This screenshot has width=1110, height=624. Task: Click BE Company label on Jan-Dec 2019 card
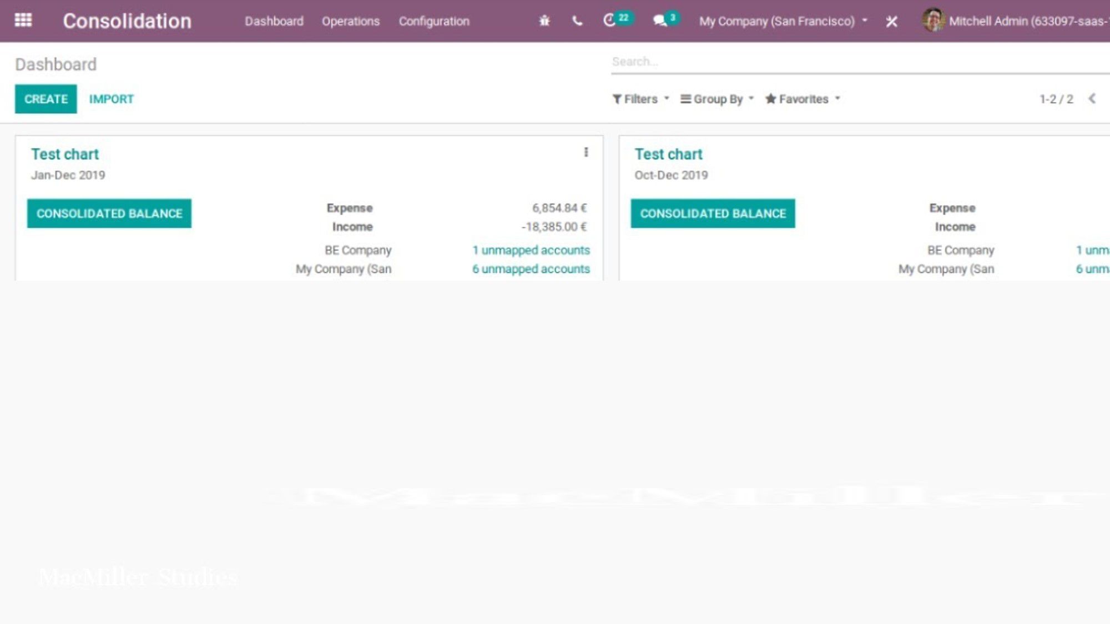pyautogui.click(x=358, y=250)
